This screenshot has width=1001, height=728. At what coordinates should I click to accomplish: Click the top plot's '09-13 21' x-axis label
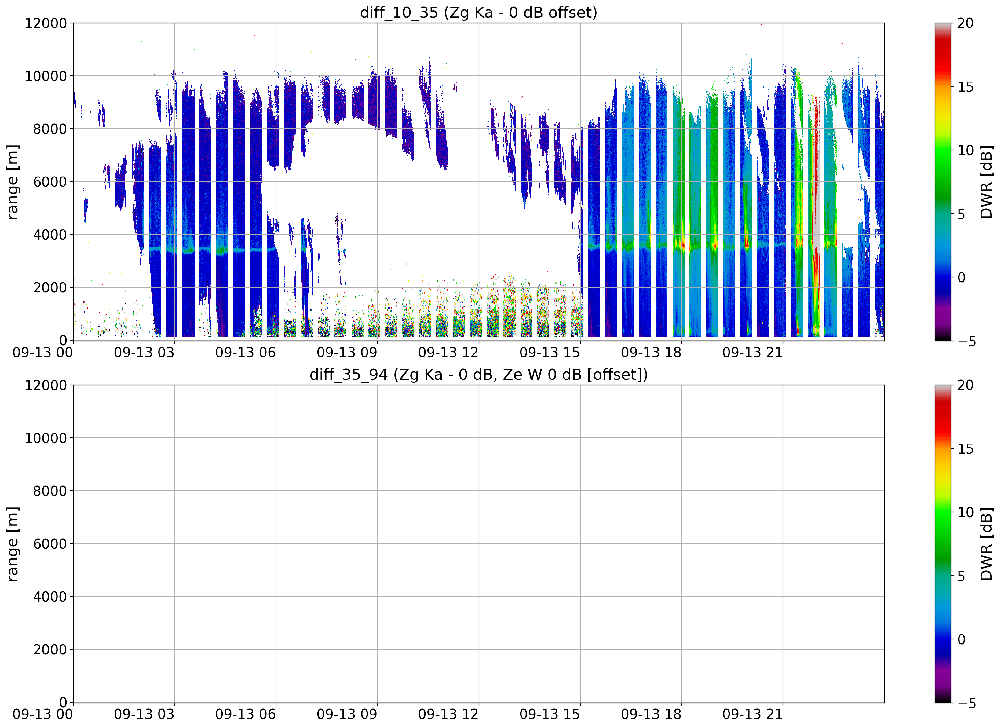click(x=753, y=352)
